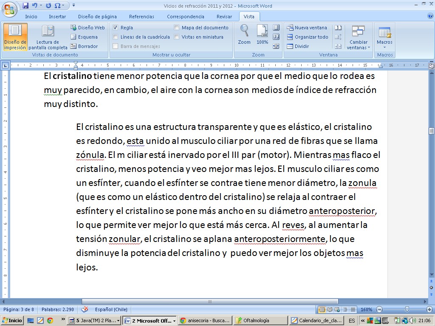This screenshot has height=326, width=435.
Task: Select the Diseño Web view
Action: 88,28
